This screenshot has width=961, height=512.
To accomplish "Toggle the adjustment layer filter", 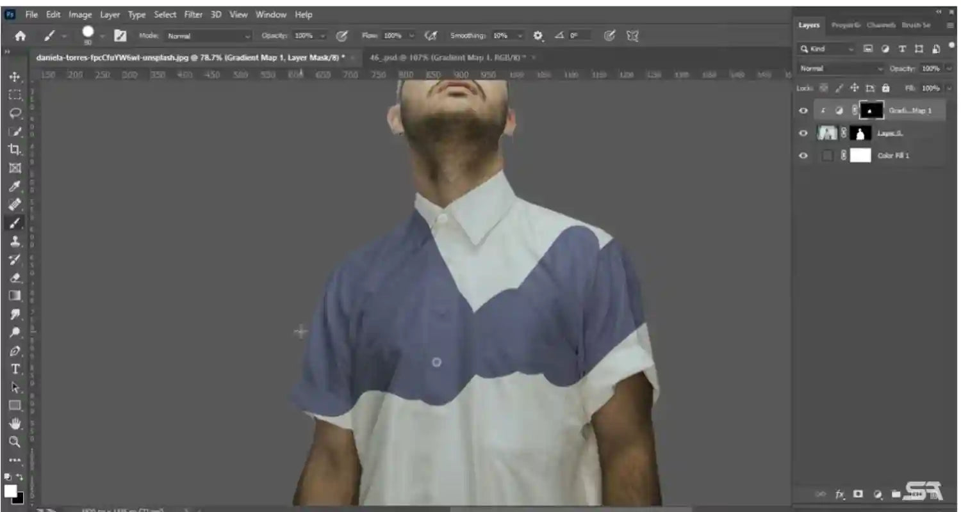I will pyautogui.click(x=885, y=49).
